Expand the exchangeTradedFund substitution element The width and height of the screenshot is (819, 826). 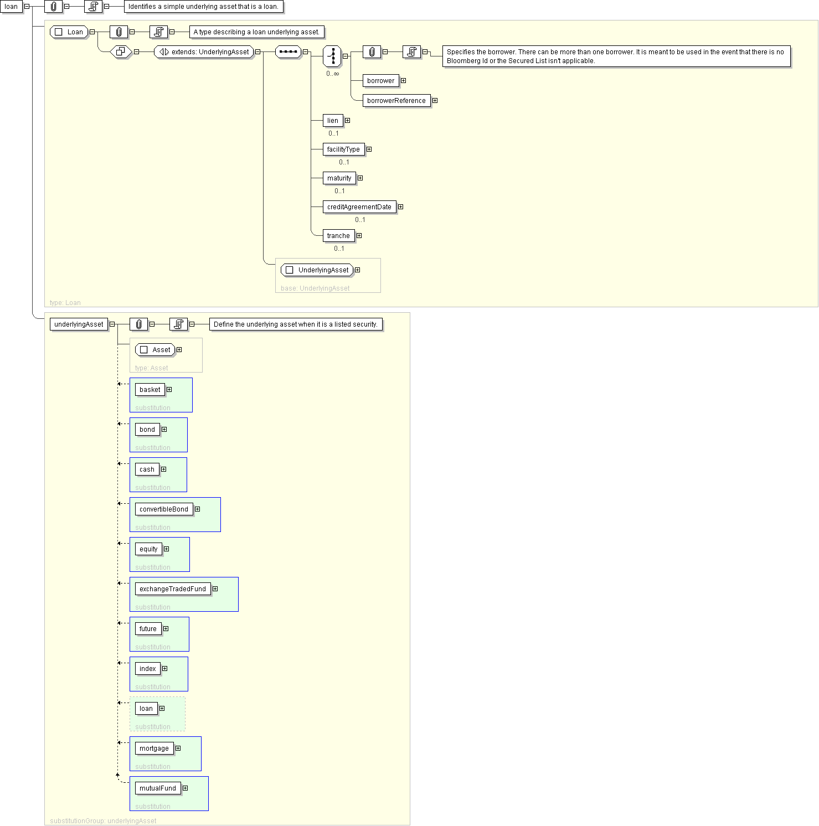[x=215, y=589]
